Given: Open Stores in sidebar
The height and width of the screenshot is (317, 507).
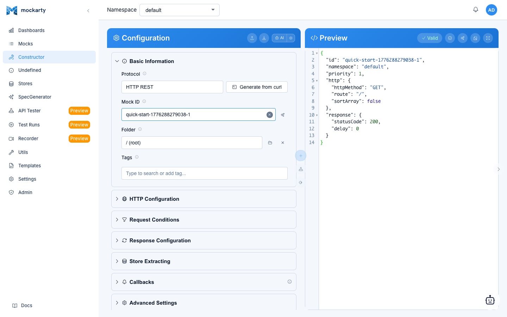Looking at the screenshot, I should (x=49, y=83).
